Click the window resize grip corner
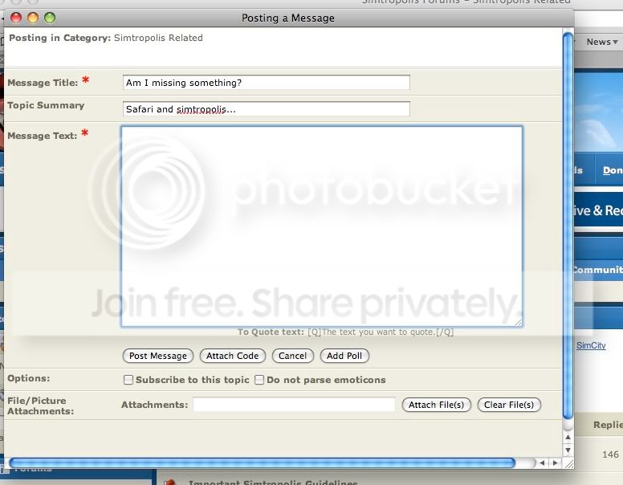This screenshot has height=485, width=623. click(569, 463)
